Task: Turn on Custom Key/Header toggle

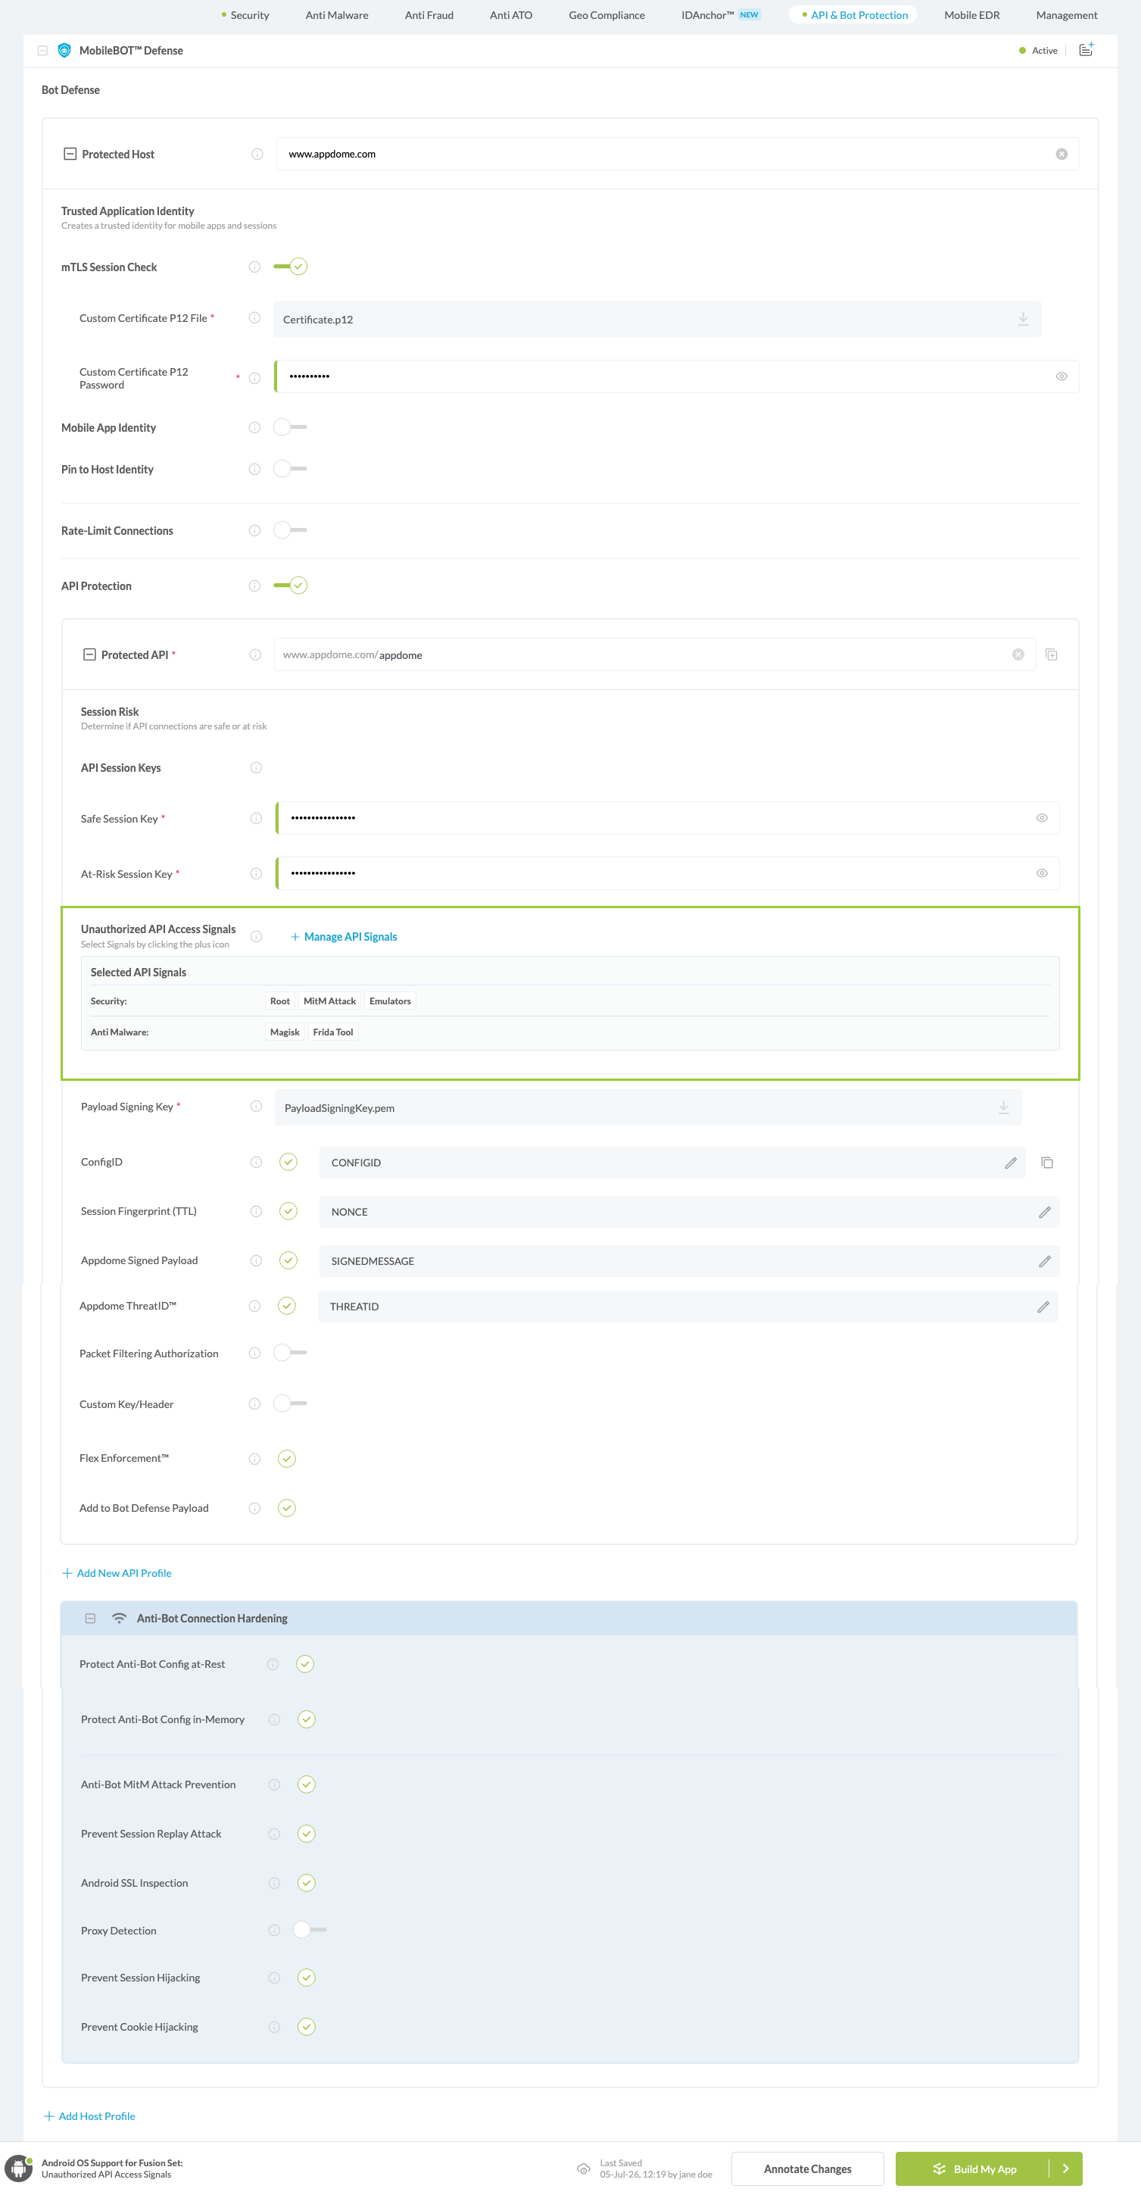Action: click(x=290, y=1403)
